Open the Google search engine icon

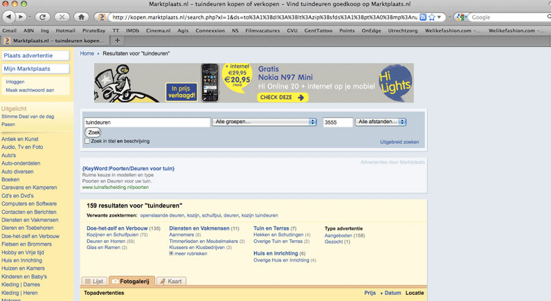(462, 17)
